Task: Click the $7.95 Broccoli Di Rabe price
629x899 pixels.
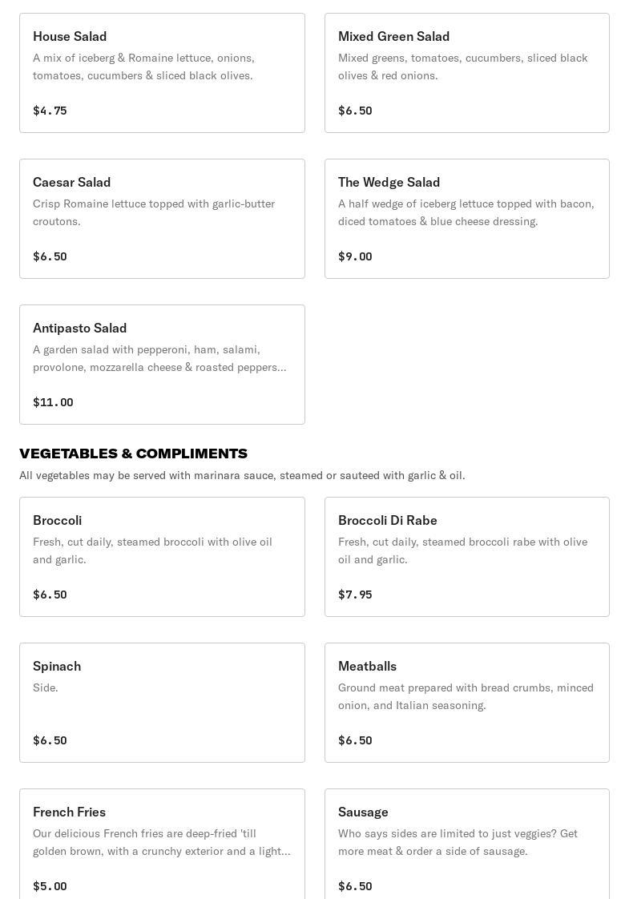Action: [355, 595]
